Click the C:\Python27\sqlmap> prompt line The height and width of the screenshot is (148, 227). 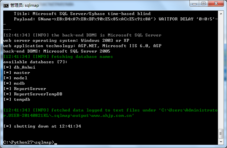(29, 142)
